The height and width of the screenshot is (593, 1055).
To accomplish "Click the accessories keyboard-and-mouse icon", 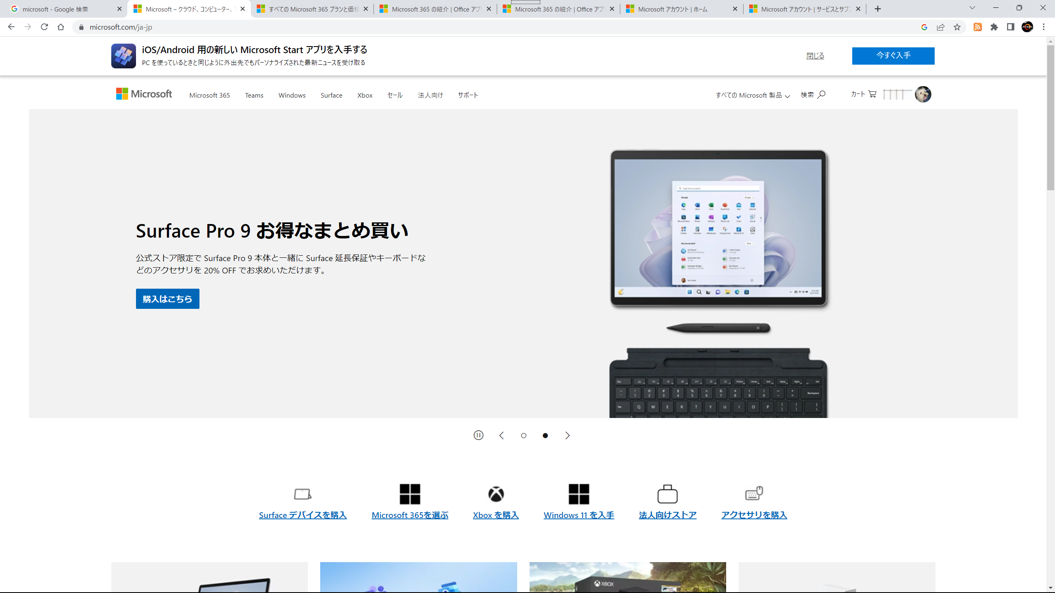I will 754,493.
